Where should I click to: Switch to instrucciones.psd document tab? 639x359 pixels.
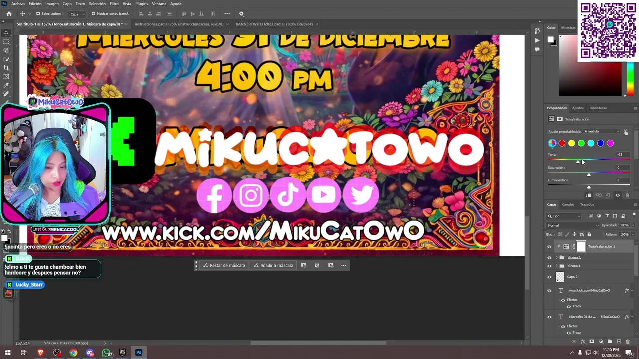(179, 24)
